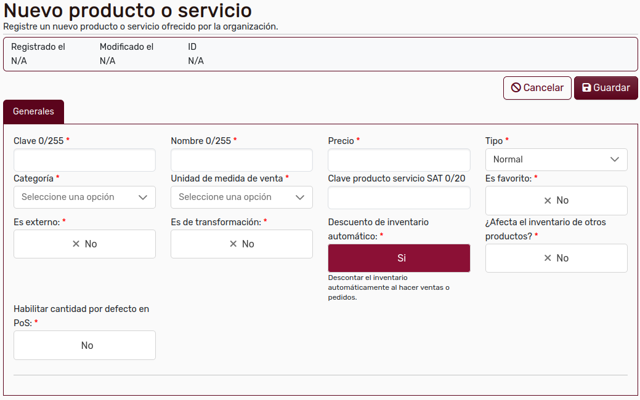640x400 pixels.
Task: Save the product with the Guardar button
Action: point(606,87)
